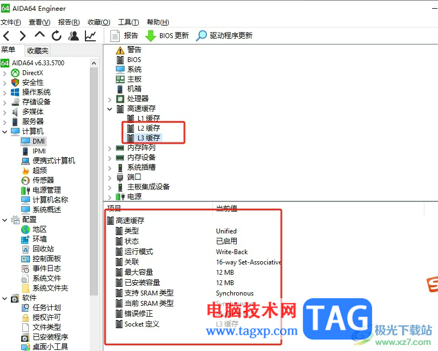Expand the 处理器 DMI node
The height and width of the screenshot is (351, 438).
pyautogui.click(x=110, y=99)
